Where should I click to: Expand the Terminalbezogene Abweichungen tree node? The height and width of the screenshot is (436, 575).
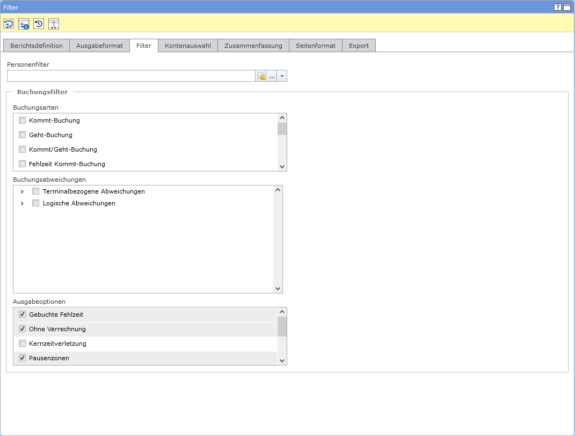pos(22,191)
